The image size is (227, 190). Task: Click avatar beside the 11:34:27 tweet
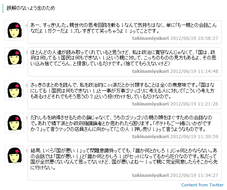pyautogui.click(x=14, y=156)
